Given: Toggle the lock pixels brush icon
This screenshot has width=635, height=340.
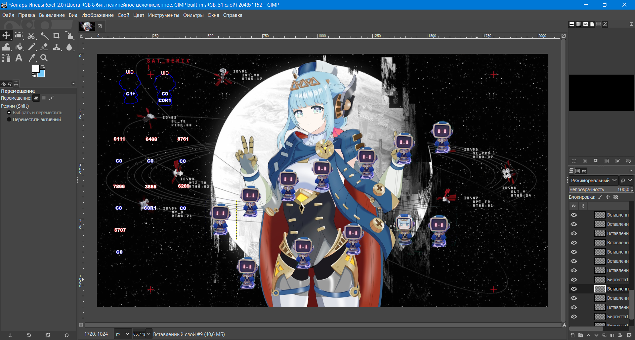Looking at the screenshot, I should point(600,197).
